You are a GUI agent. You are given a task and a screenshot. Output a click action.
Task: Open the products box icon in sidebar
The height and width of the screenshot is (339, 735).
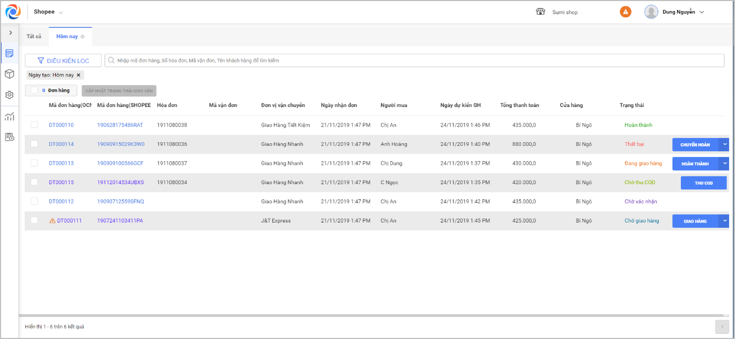point(9,74)
